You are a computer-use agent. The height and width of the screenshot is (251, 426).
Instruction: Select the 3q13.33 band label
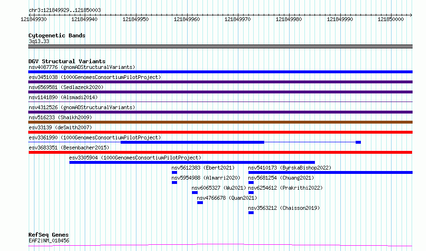click(39, 41)
